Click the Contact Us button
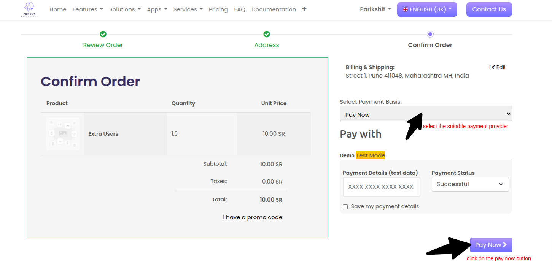 click(489, 9)
